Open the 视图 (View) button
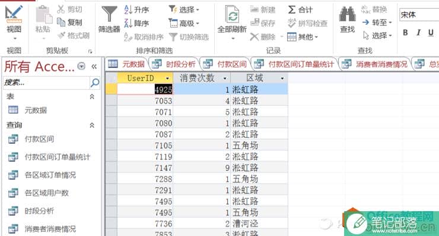This screenshot has height=236, width=439. [14, 22]
